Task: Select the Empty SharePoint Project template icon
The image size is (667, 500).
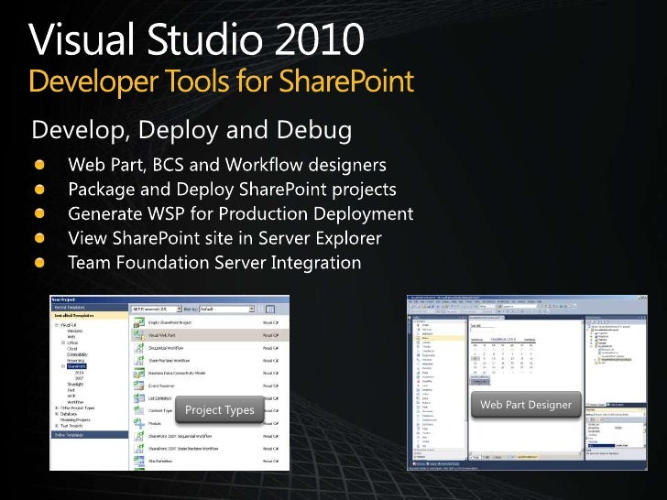Action: [x=139, y=322]
